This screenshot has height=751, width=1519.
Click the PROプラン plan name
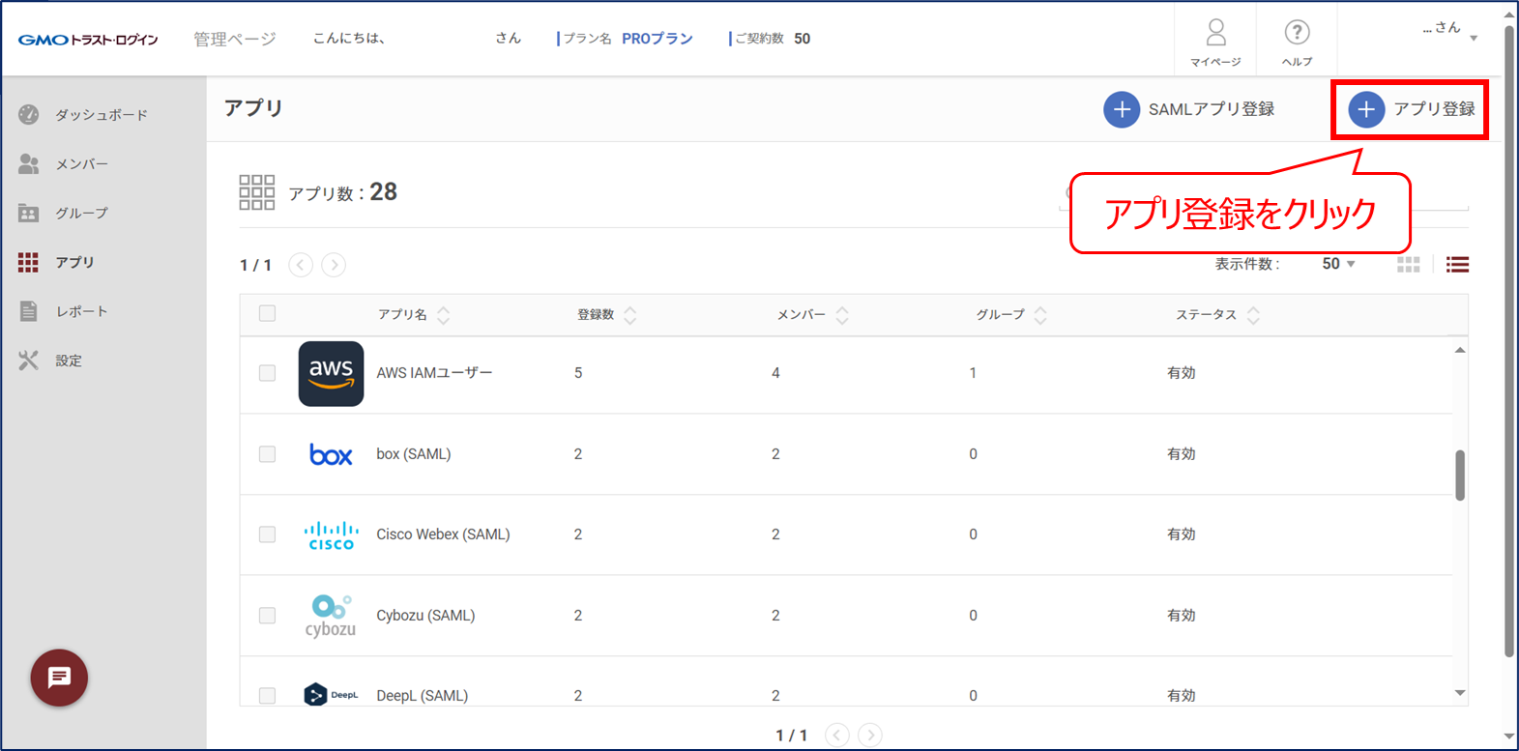(x=657, y=39)
